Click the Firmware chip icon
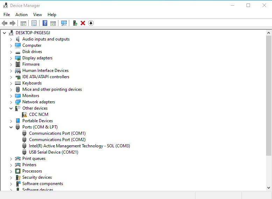272x199 pixels. click(x=18, y=64)
